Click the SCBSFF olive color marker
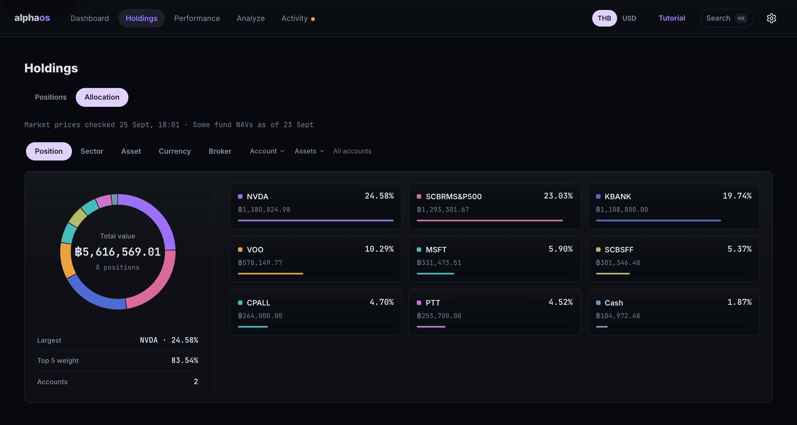 coord(598,250)
